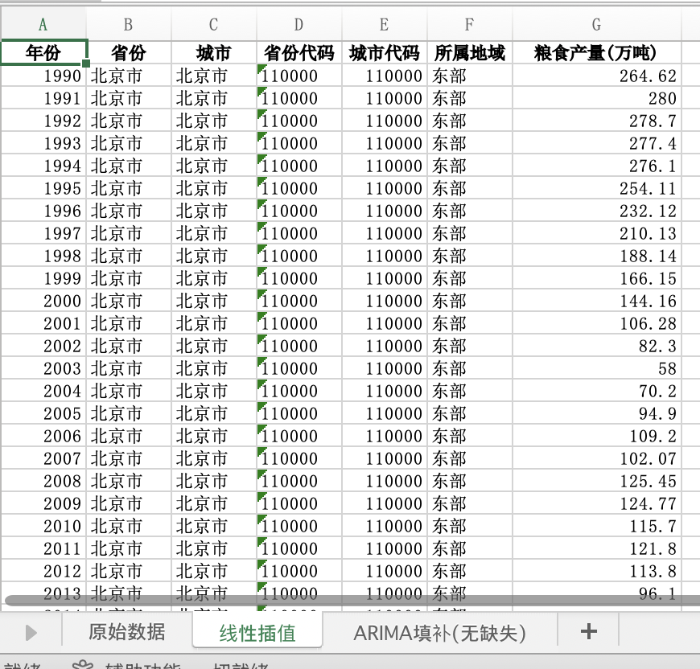Select column D header
Image resolution: width=700 pixels, height=669 pixels.
[299, 25]
